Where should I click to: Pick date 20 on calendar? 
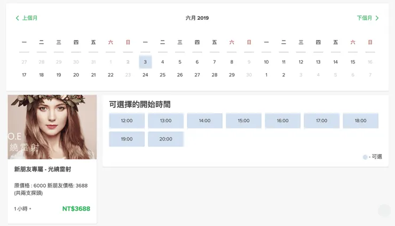point(76,75)
